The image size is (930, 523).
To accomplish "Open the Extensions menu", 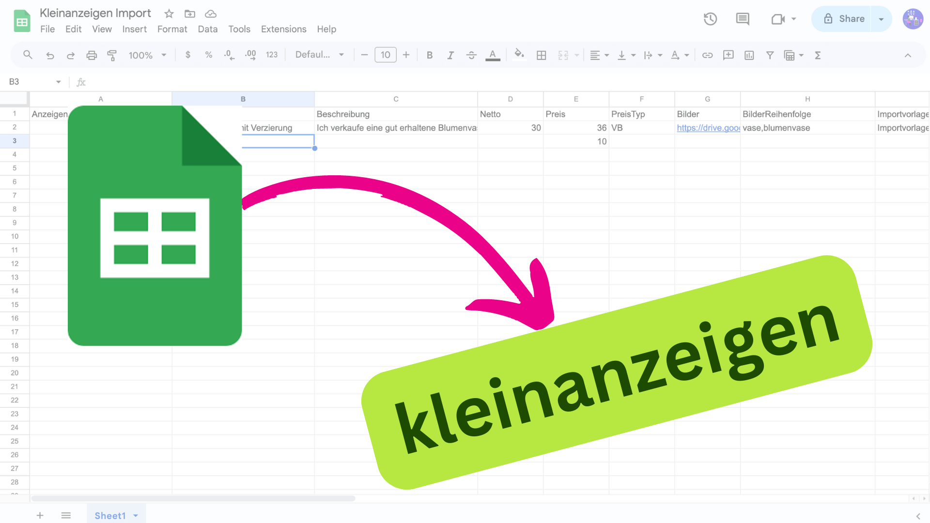I will 283,29.
